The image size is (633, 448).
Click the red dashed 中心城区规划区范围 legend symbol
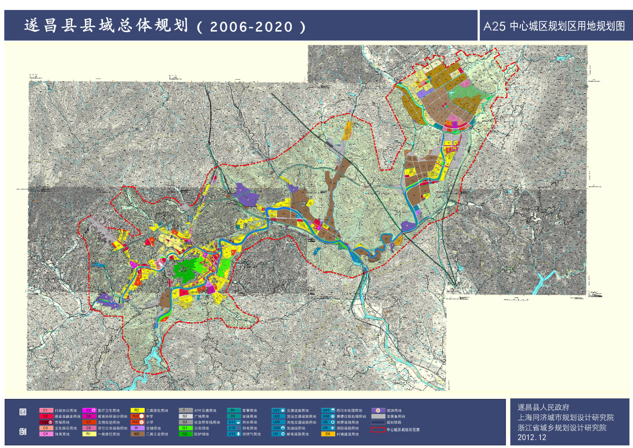tap(378, 430)
